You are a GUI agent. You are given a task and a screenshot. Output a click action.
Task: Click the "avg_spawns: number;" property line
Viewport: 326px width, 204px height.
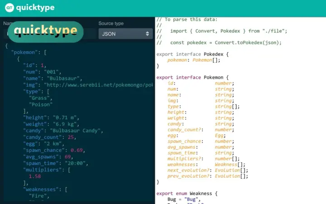pyautogui.click(x=201, y=147)
